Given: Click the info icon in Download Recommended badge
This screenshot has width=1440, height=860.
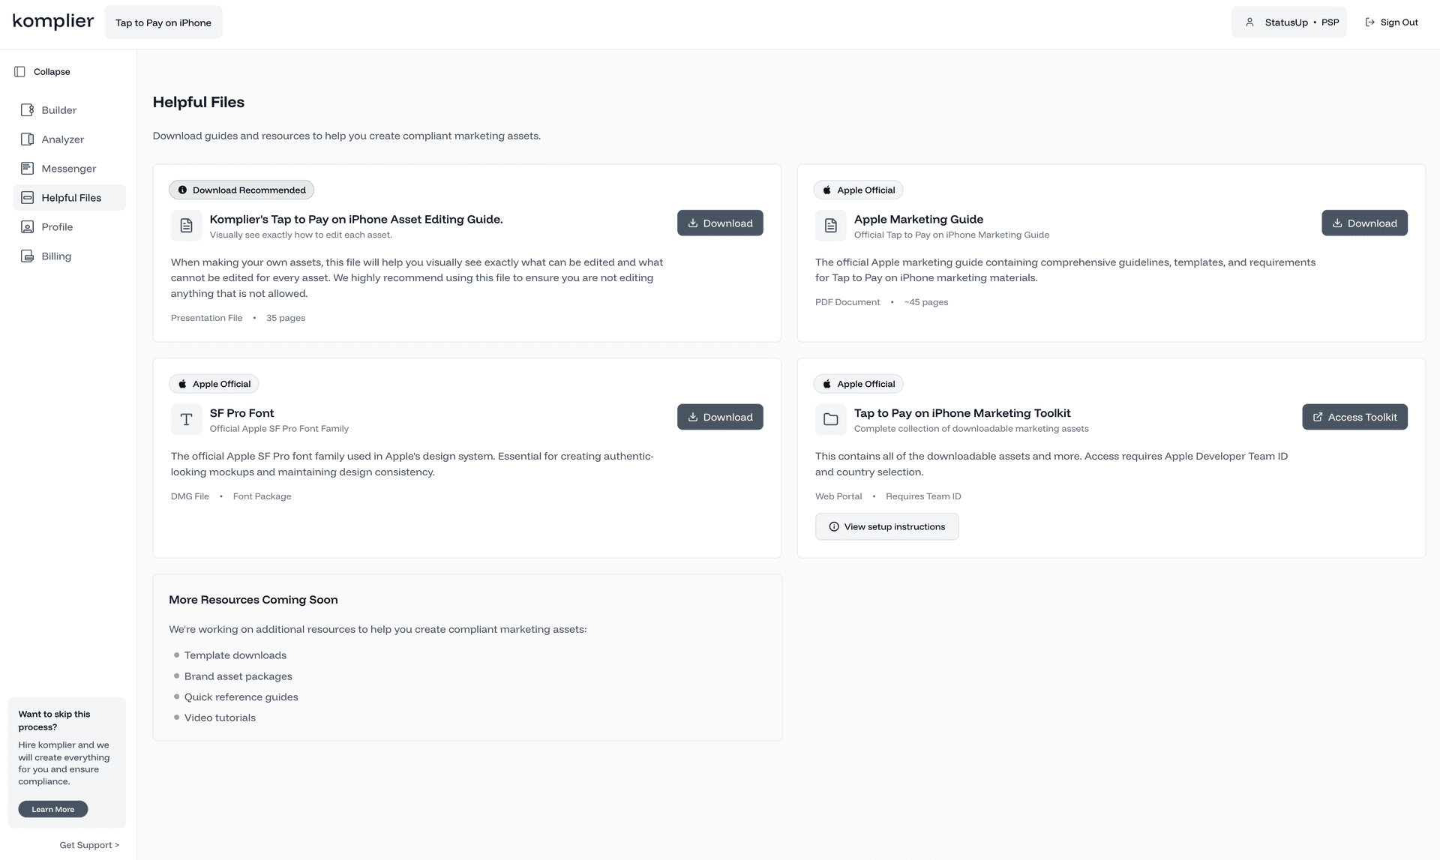Looking at the screenshot, I should [183, 190].
